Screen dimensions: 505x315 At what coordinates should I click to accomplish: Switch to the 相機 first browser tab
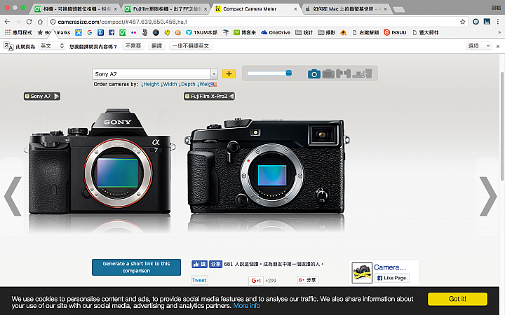point(76,9)
